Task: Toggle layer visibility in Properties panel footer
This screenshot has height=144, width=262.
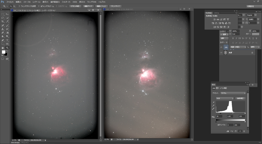Action: [240, 131]
